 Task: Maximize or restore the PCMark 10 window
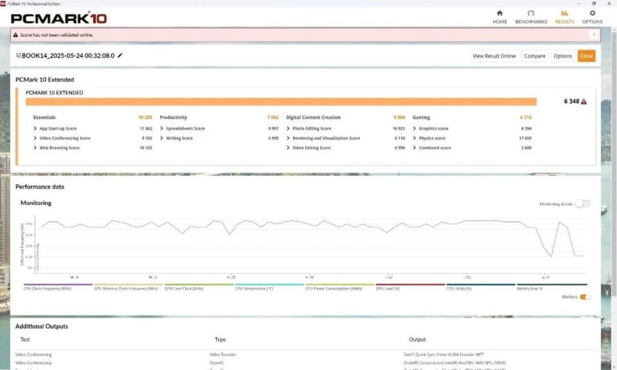coord(594,4)
